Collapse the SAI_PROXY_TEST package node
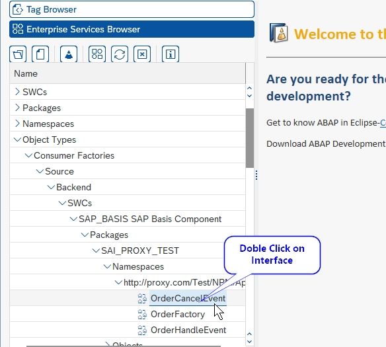386x347 pixels. point(96,251)
